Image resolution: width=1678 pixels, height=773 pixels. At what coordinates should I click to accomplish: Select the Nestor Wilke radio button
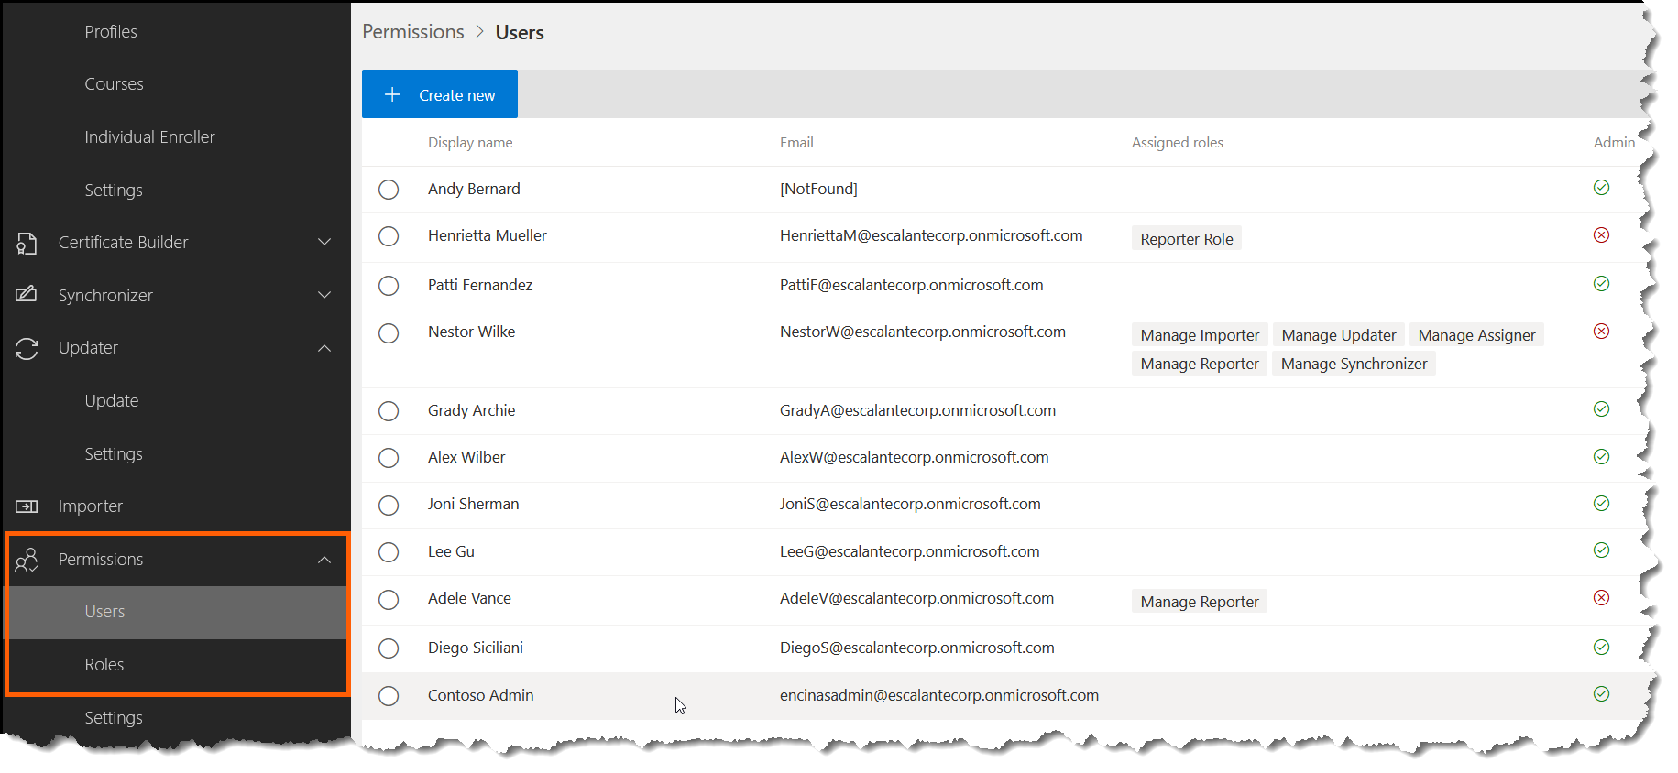pyautogui.click(x=389, y=333)
